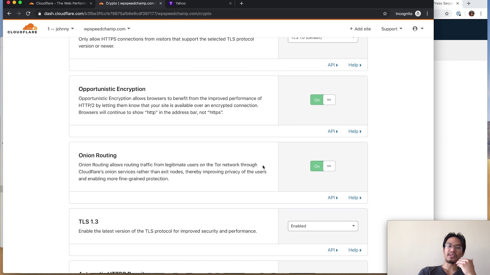
Task: Open the Support dropdown menu
Action: [392, 29]
